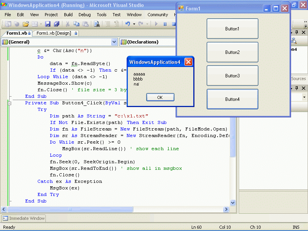Collapse the Button4_Click sub outline box
This screenshot has width=308, height=231.
[9, 103]
